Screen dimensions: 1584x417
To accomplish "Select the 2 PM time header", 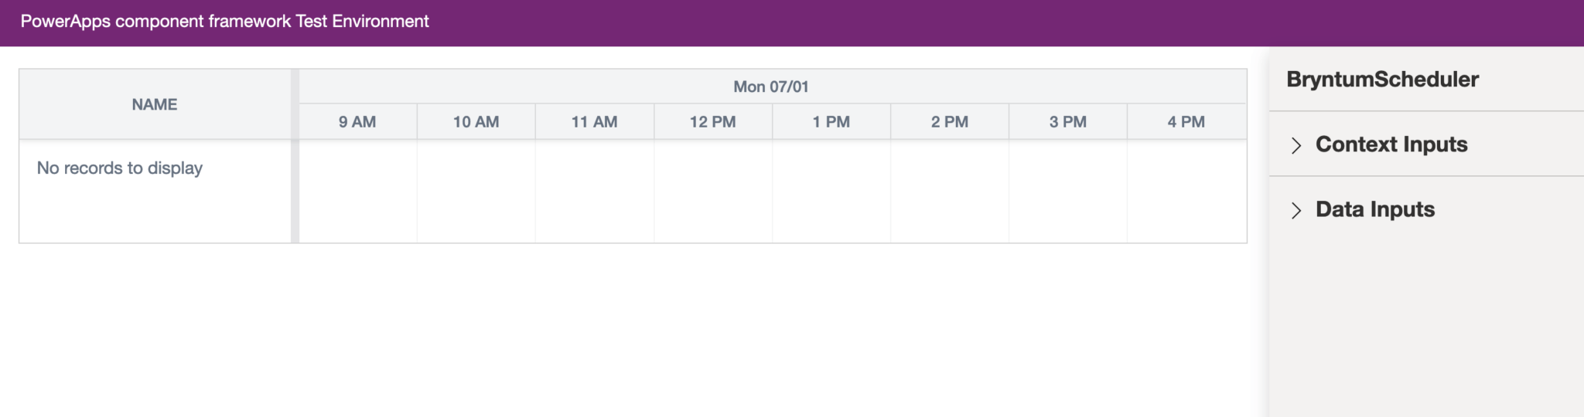I will coord(949,122).
